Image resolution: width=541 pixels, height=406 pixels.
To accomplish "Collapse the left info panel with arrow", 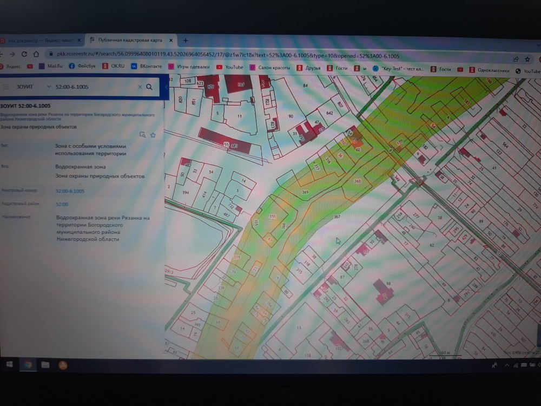I will [167, 87].
